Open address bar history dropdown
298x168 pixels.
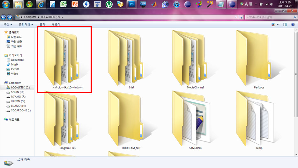[x=236, y=17]
